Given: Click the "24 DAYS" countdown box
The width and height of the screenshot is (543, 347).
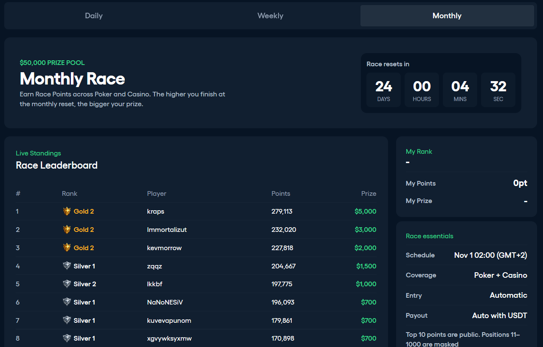Looking at the screenshot, I should 384,90.
